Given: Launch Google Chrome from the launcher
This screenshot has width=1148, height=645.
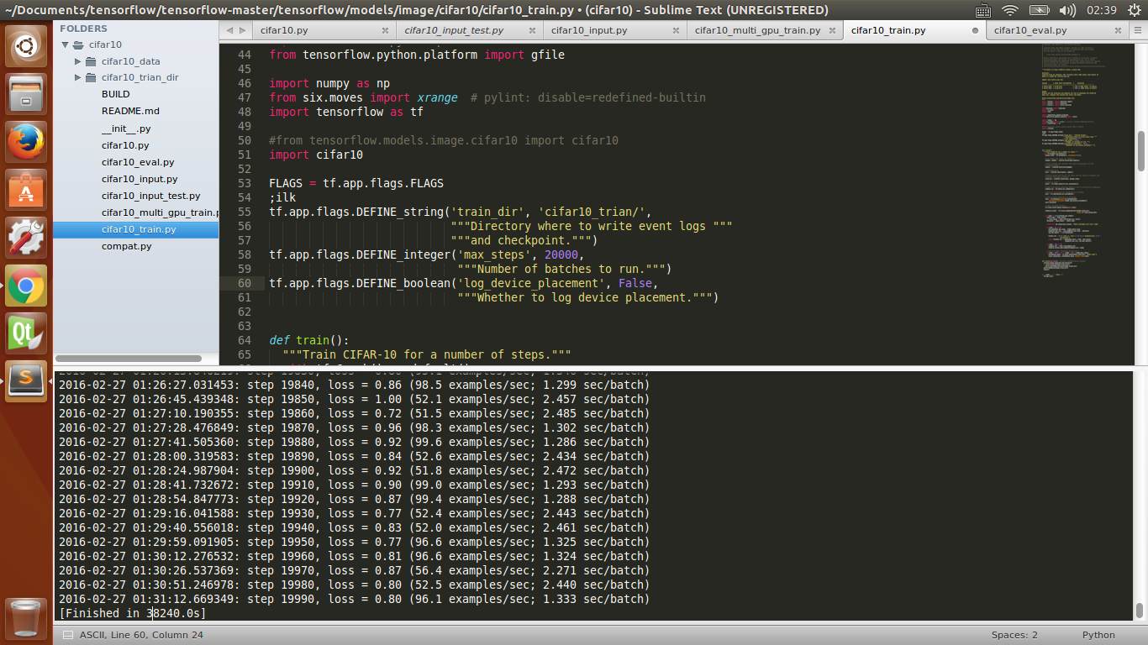Looking at the screenshot, I should (x=27, y=286).
